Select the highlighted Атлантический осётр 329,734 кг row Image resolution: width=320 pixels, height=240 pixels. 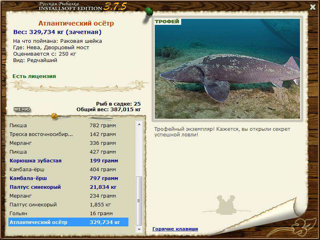68,222
